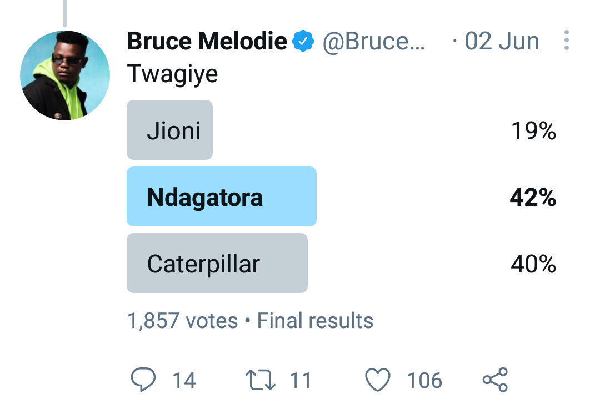600x404 pixels.
Task: Click the 1,857 votes text
Action: point(182,321)
